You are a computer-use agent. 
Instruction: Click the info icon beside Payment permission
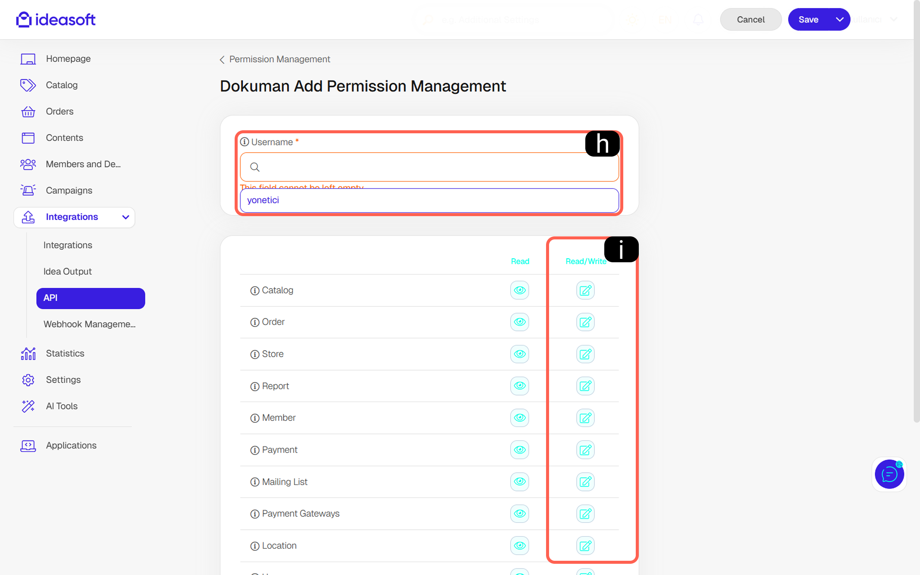(255, 450)
